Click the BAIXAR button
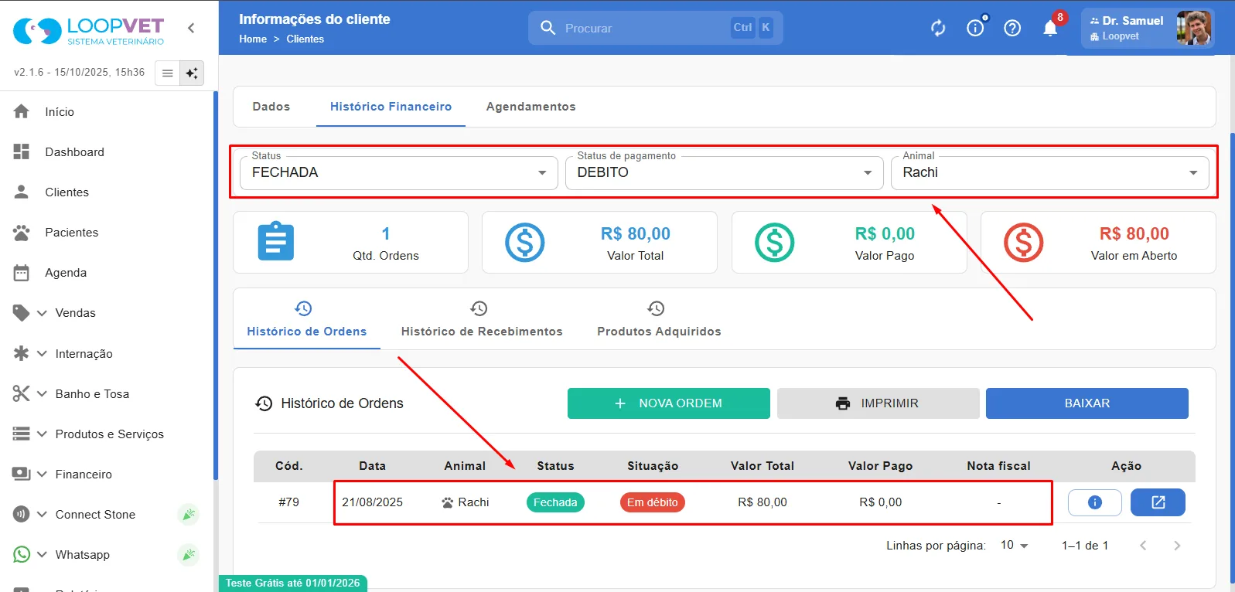 [1087, 403]
